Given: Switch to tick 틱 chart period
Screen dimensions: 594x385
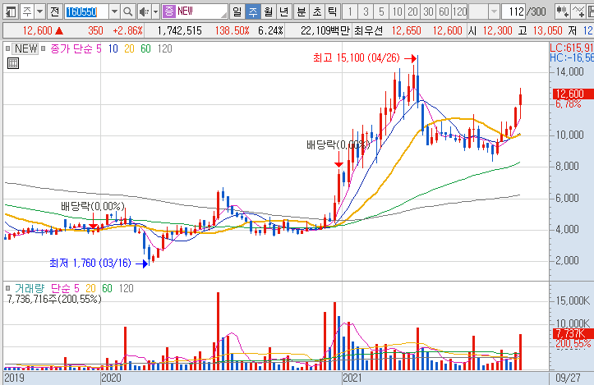Looking at the screenshot, I should (x=332, y=11).
